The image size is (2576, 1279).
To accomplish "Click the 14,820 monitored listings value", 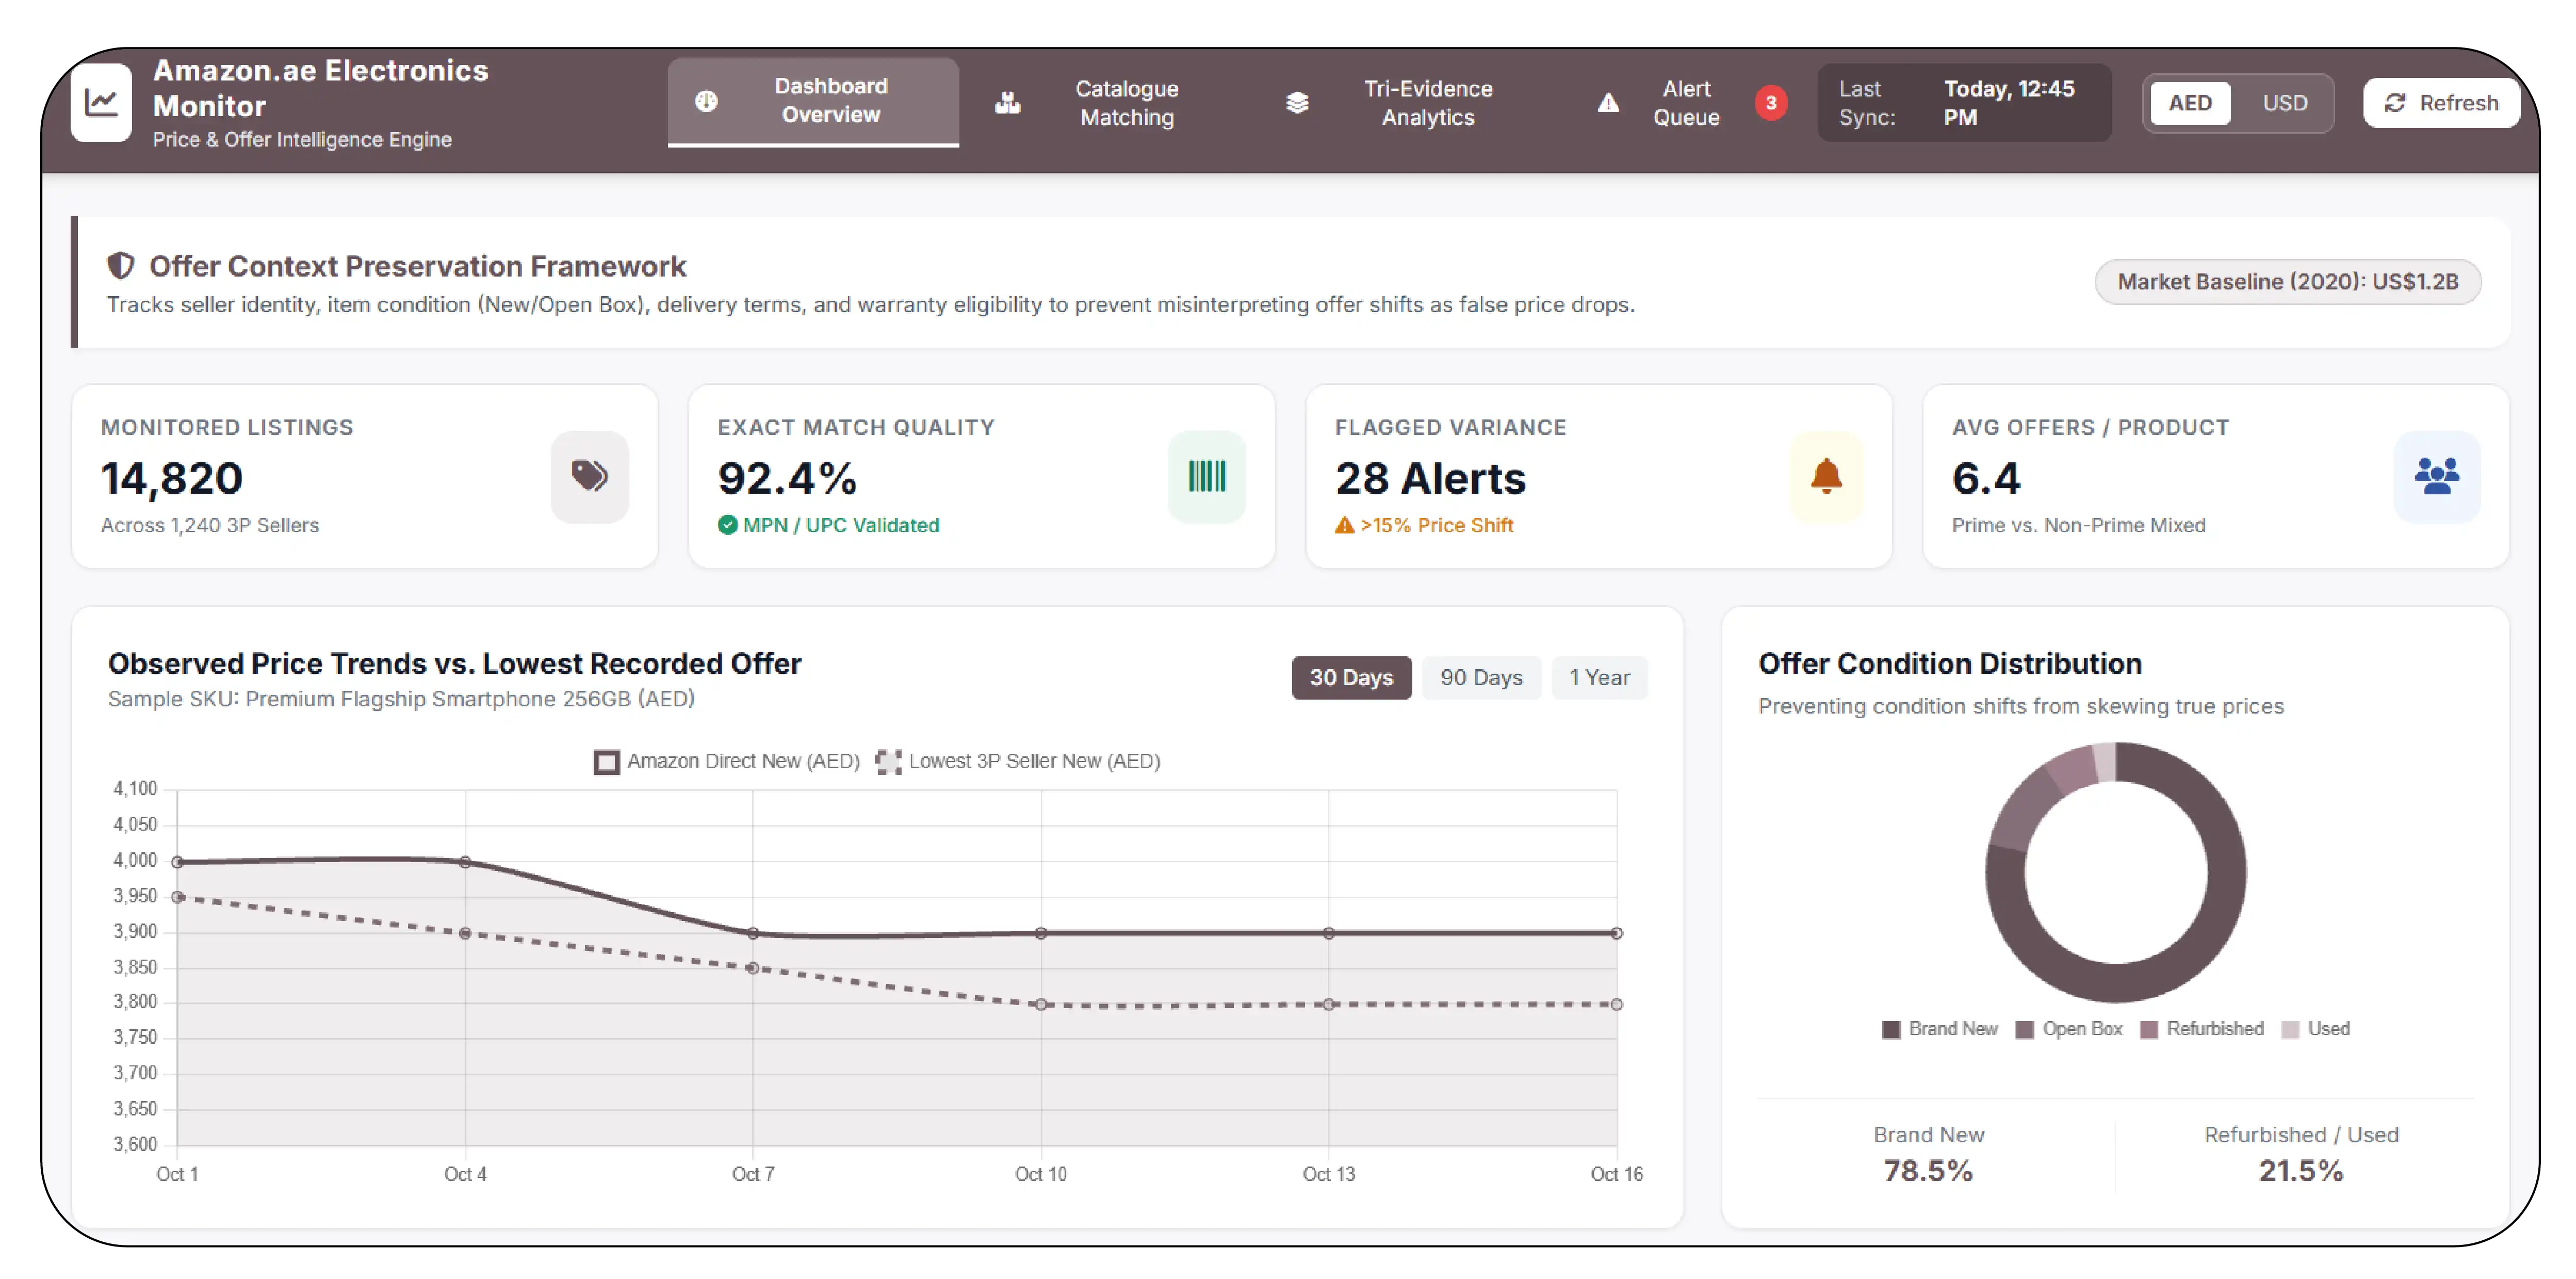I will coord(171,479).
